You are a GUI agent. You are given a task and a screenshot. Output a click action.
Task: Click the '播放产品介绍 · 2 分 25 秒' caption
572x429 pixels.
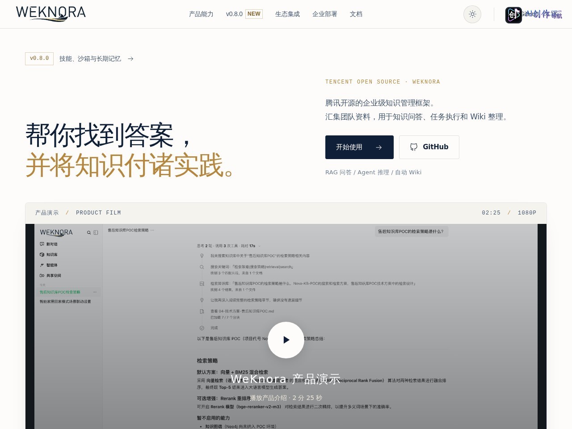[286, 398]
